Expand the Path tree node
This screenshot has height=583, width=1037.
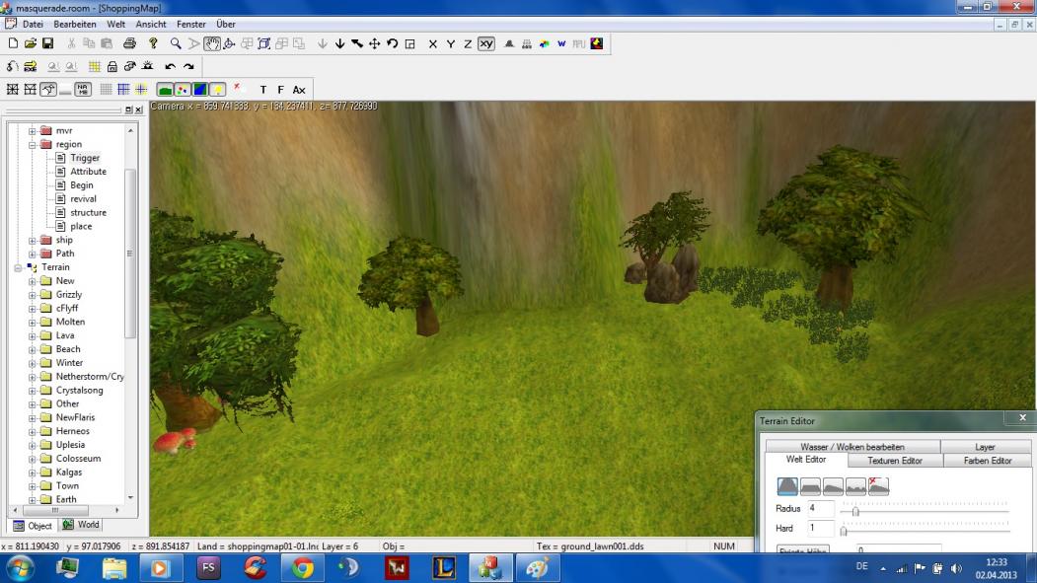[x=33, y=254]
